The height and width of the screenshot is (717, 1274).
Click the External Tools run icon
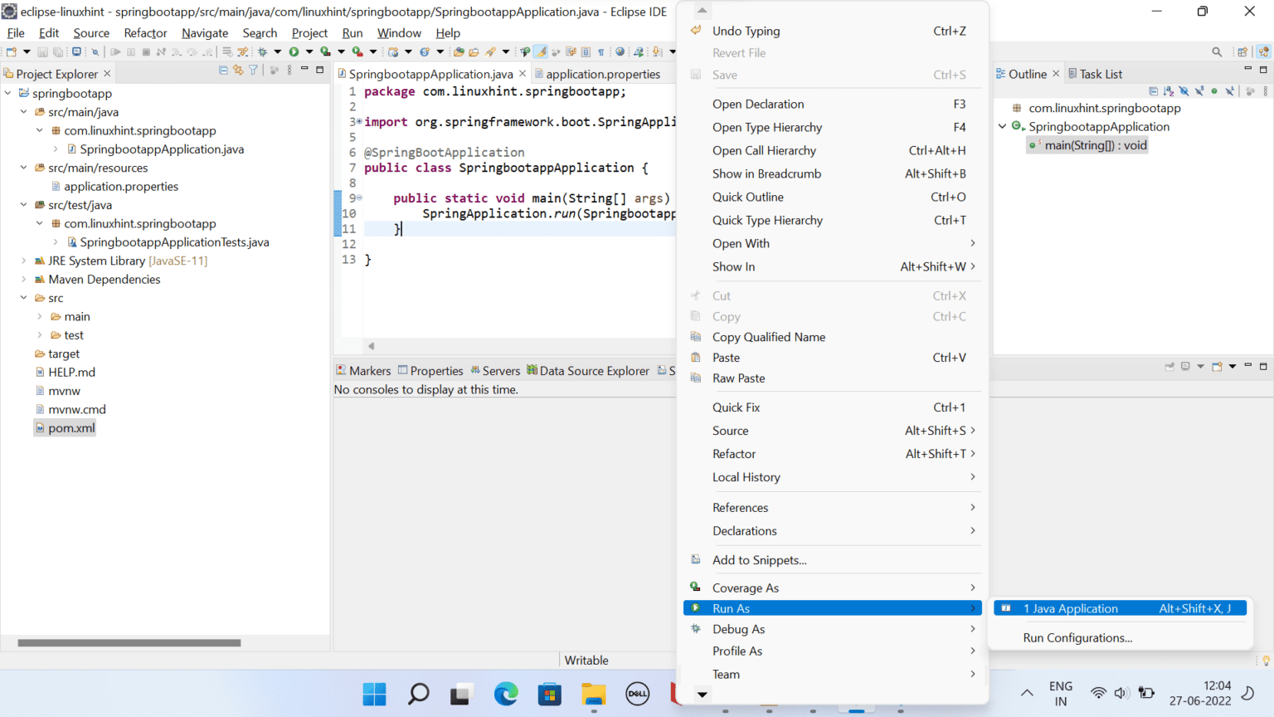click(x=357, y=51)
